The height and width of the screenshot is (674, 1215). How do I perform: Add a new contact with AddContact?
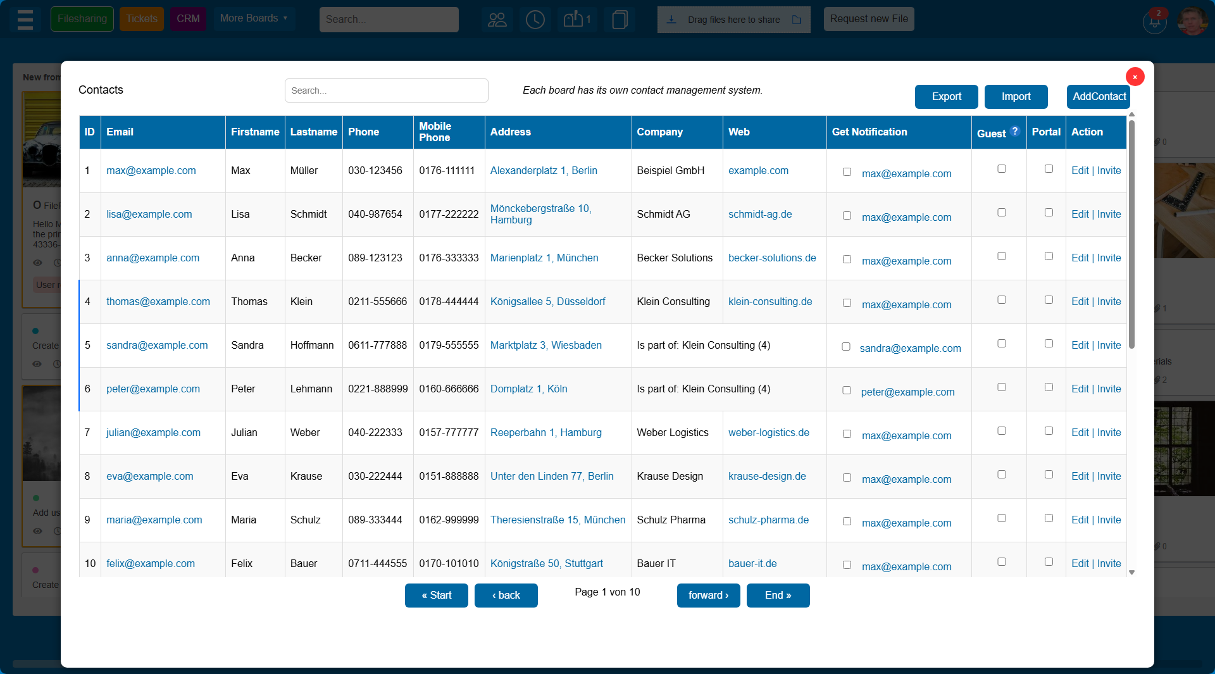click(x=1098, y=96)
